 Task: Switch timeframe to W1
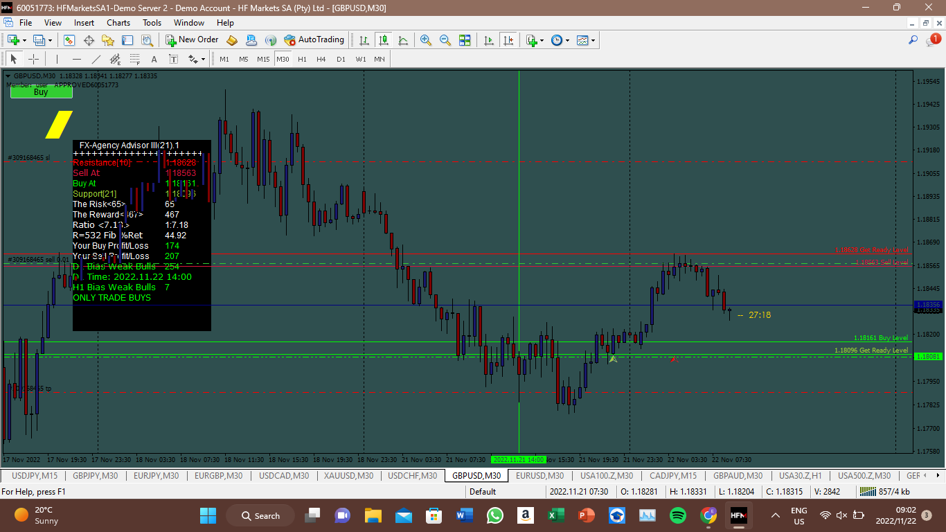click(x=361, y=59)
